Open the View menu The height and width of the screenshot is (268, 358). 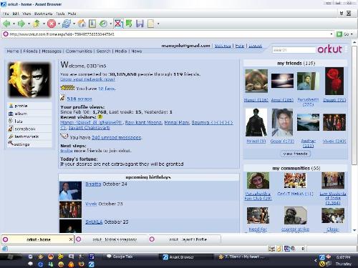[x=26, y=14]
